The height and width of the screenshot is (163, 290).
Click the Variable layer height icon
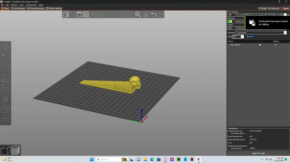[x=146, y=14]
